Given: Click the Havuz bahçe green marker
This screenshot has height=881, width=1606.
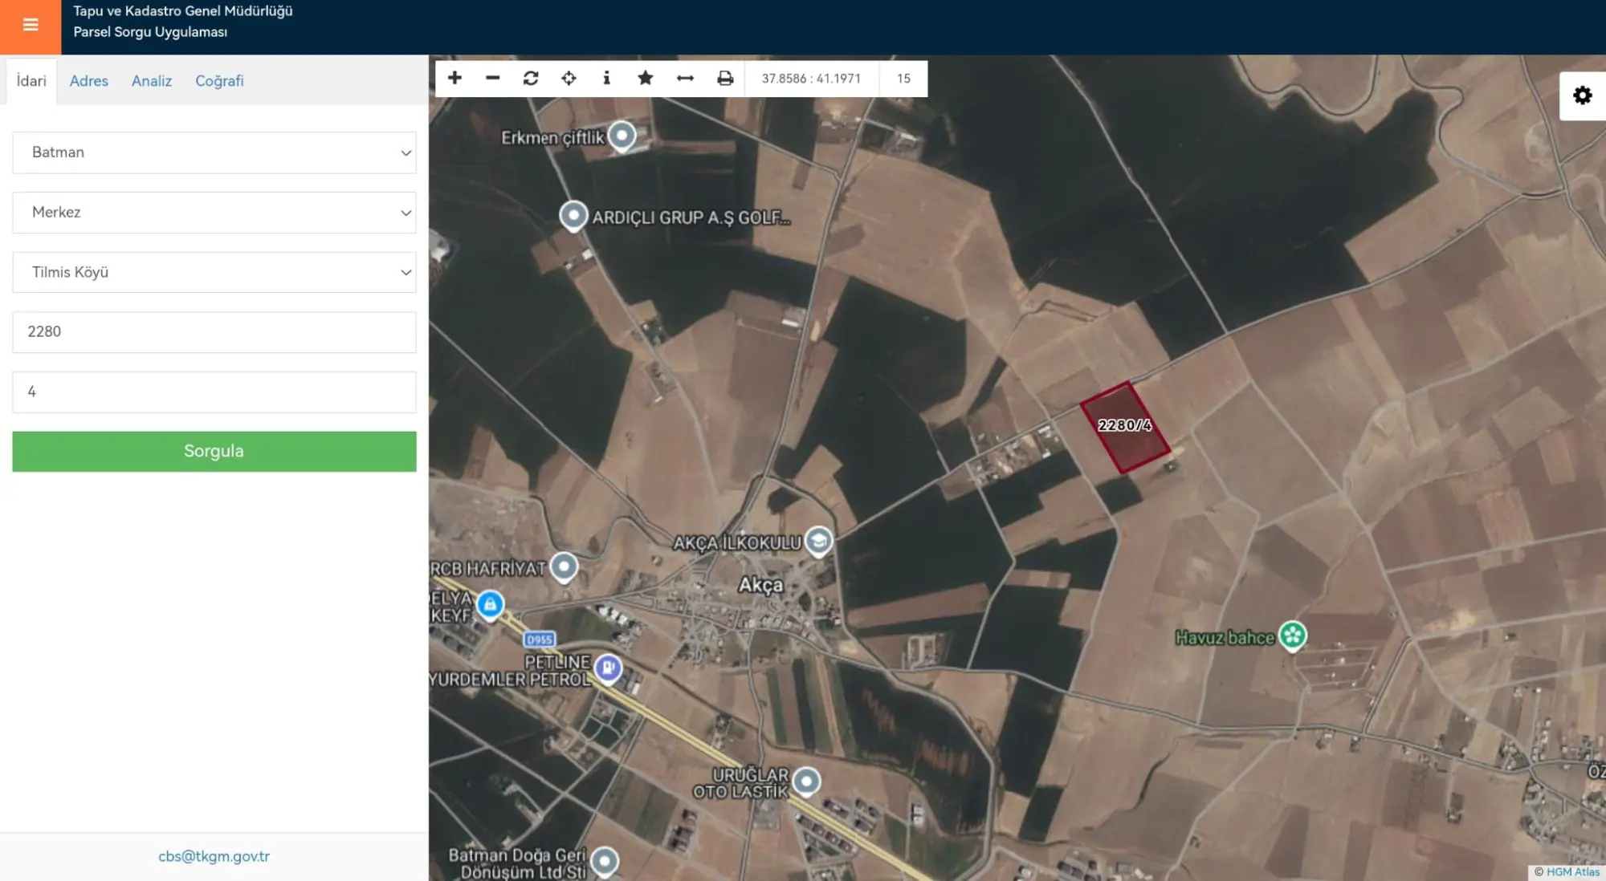Looking at the screenshot, I should (1292, 635).
